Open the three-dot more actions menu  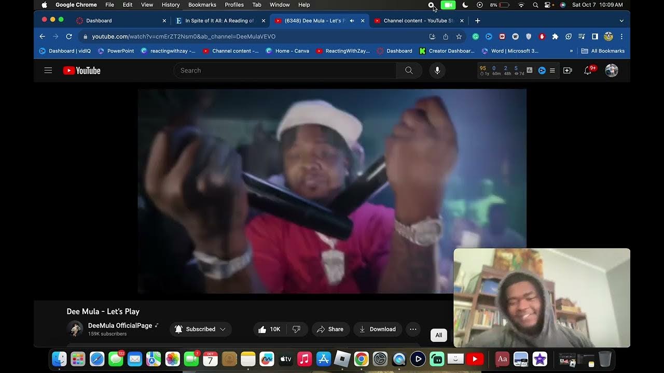pos(413,329)
